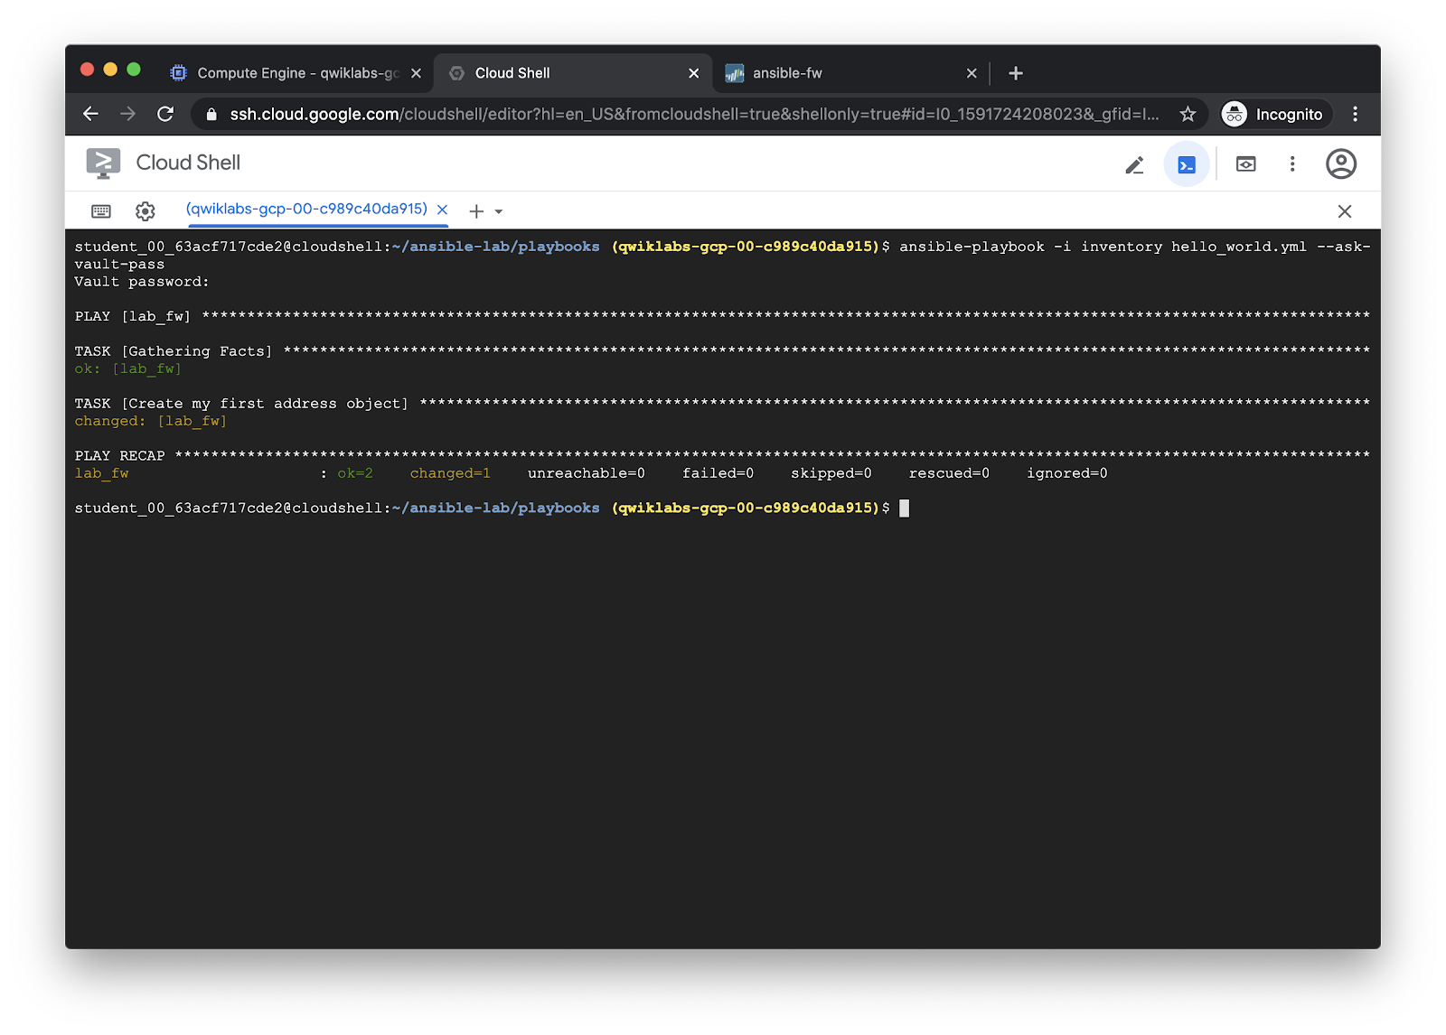Open the web preview icon
This screenshot has height=1035, width=1446.
[x=1245, y=164]
